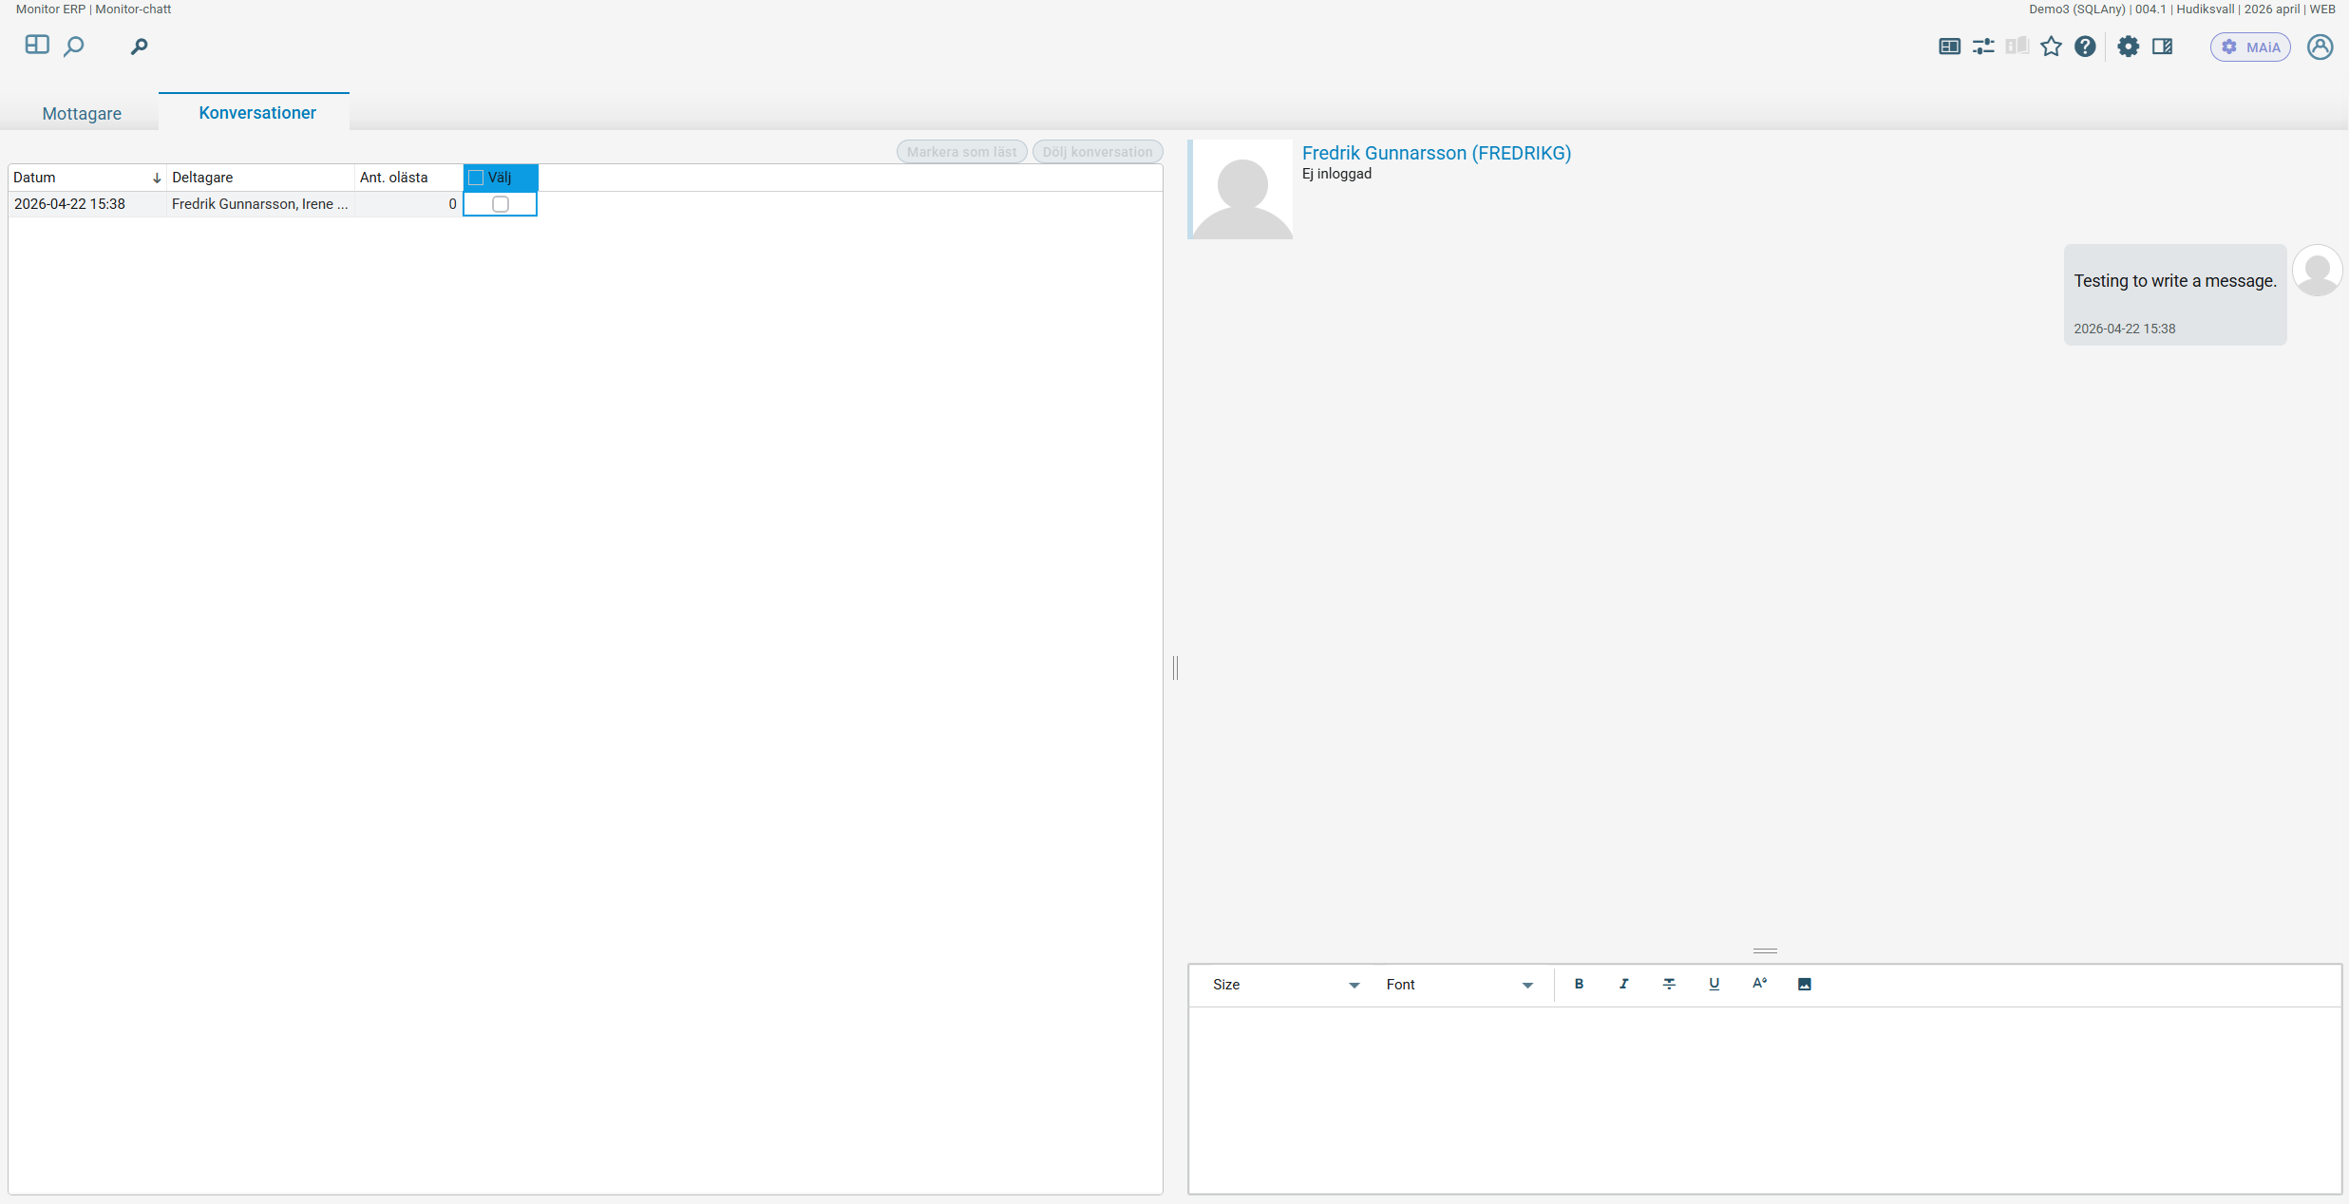Image resolution: width=2349 pixels, height=1204 pixels.
Task: Check the Välj box for Fredrik conversation
Action: (x=501, y=204)
